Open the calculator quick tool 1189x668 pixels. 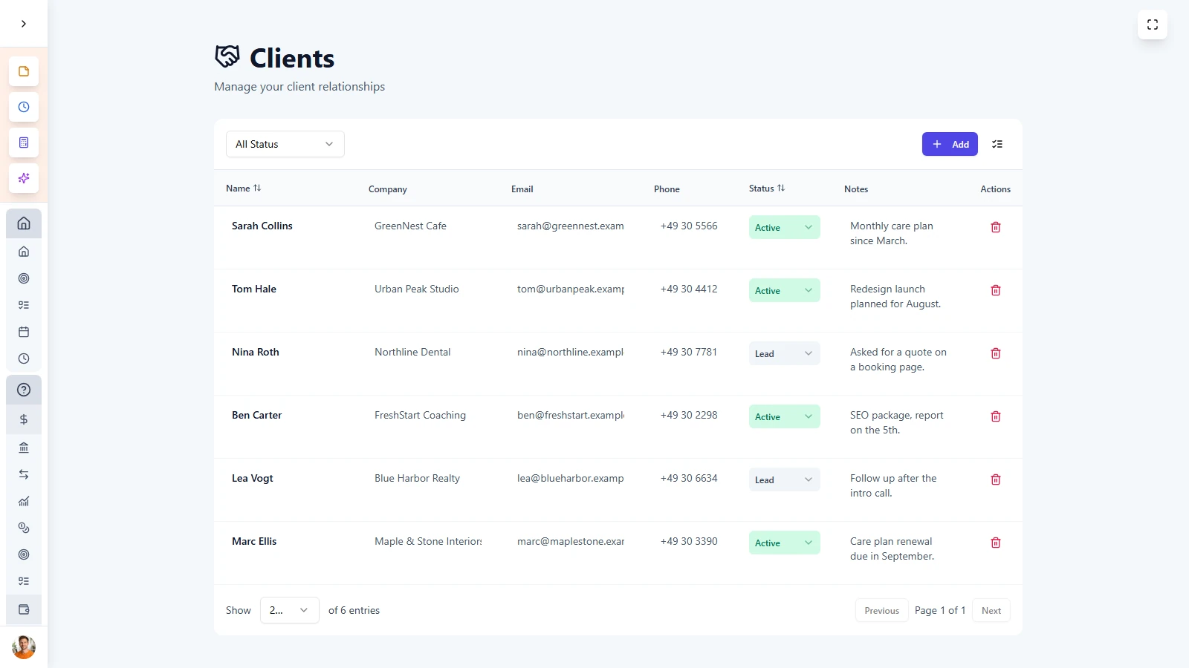[24, 143]
